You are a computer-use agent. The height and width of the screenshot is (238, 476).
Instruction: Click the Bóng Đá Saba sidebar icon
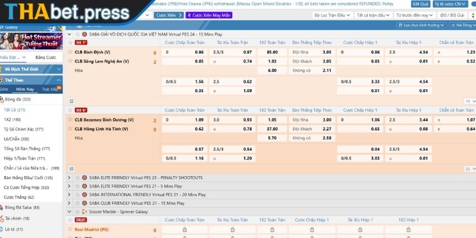tap(2, 208)
